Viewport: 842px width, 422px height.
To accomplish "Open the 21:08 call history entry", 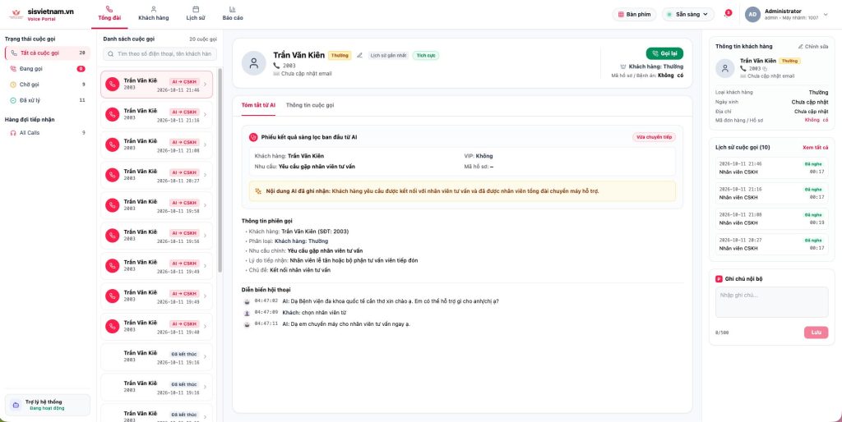I will coord(771,218).
